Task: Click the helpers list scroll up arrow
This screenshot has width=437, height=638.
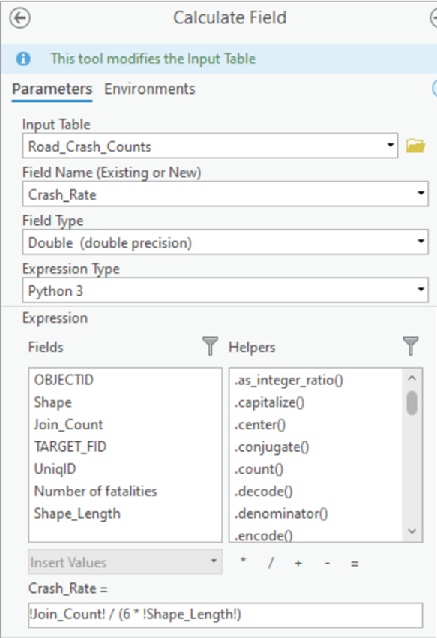Action: coord(412,378)
